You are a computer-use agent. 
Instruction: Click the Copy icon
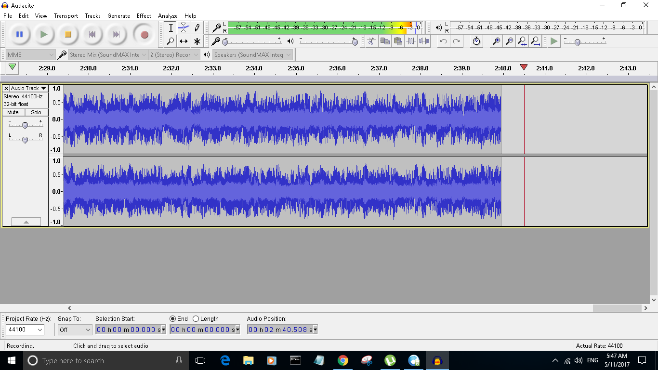(x=384, y=41)
